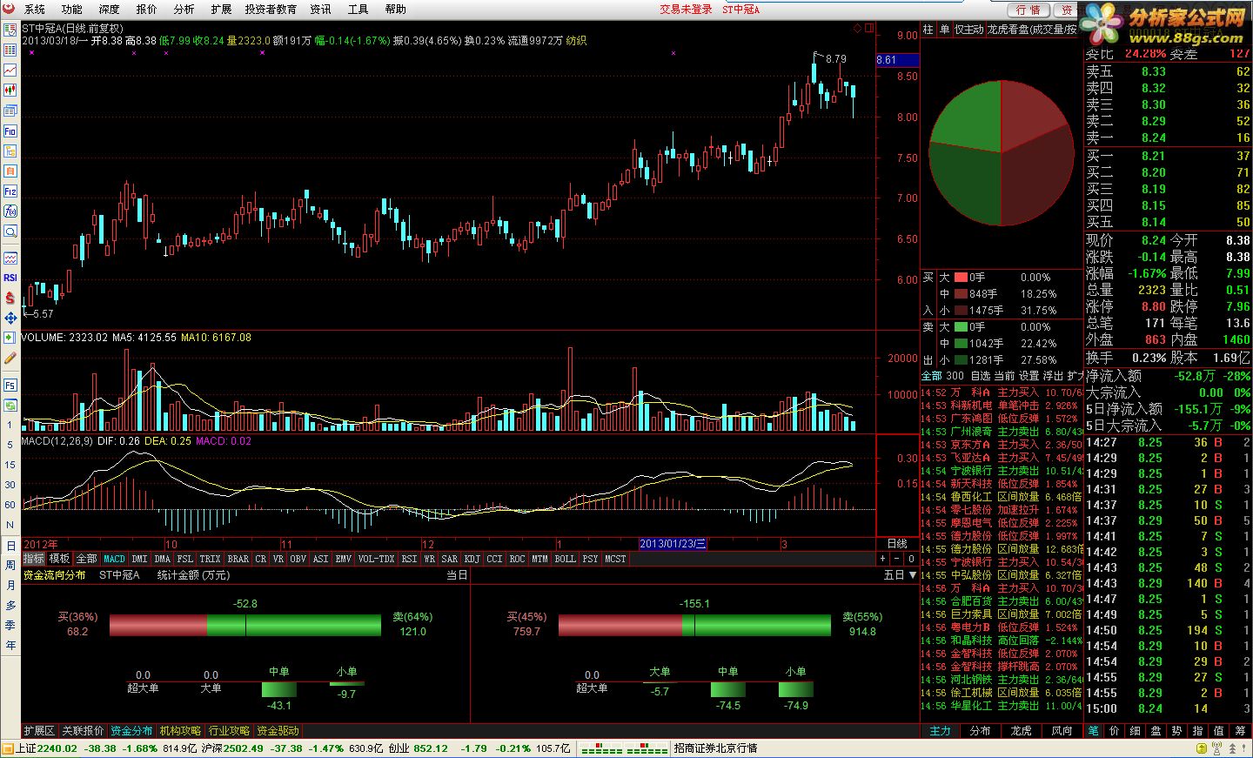1253x758 pixels.
Task: Open the quote list grid sidebar icon
Action: 10,50
